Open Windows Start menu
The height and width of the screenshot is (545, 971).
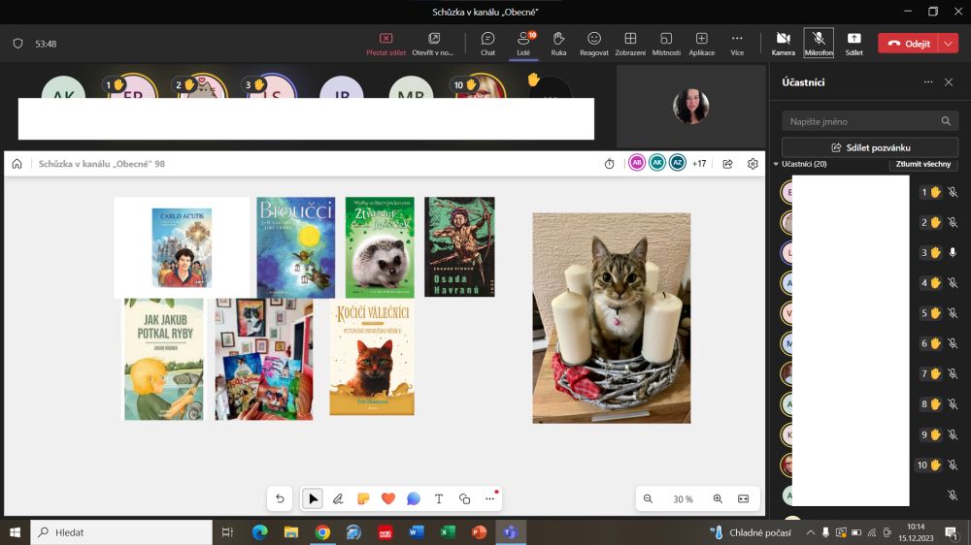(15, 532)
